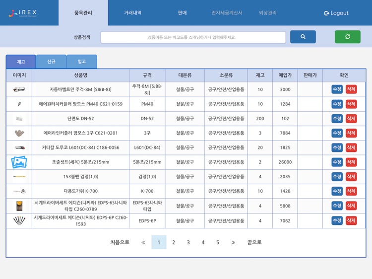Click 수정 for 조줄셋트 5본조 row

click(337, 162)
